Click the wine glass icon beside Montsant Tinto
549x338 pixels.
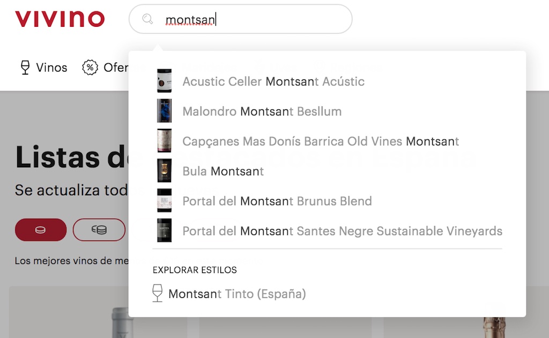point(157,293)
